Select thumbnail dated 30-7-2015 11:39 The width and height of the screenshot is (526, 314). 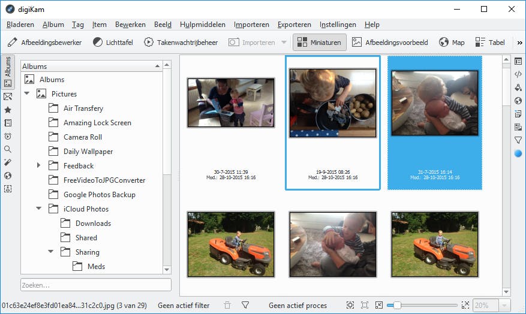231,103
